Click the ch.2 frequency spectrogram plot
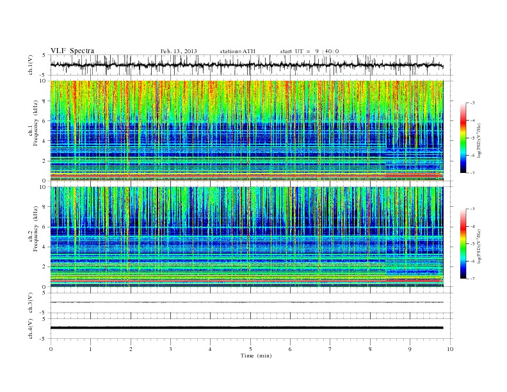Viewport: 507px width, 392px height. 246,237
